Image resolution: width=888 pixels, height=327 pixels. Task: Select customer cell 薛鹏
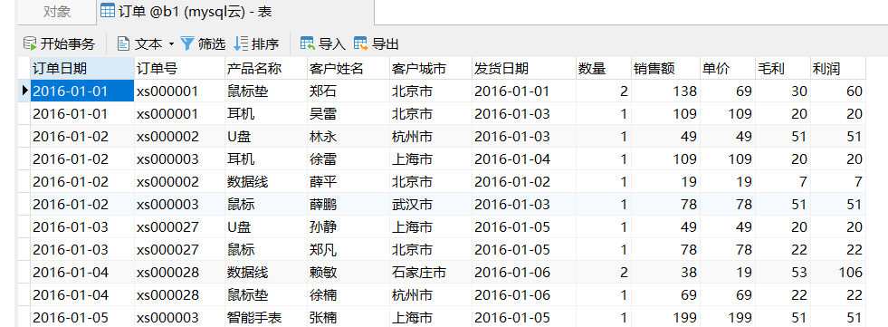click(349, 205)
